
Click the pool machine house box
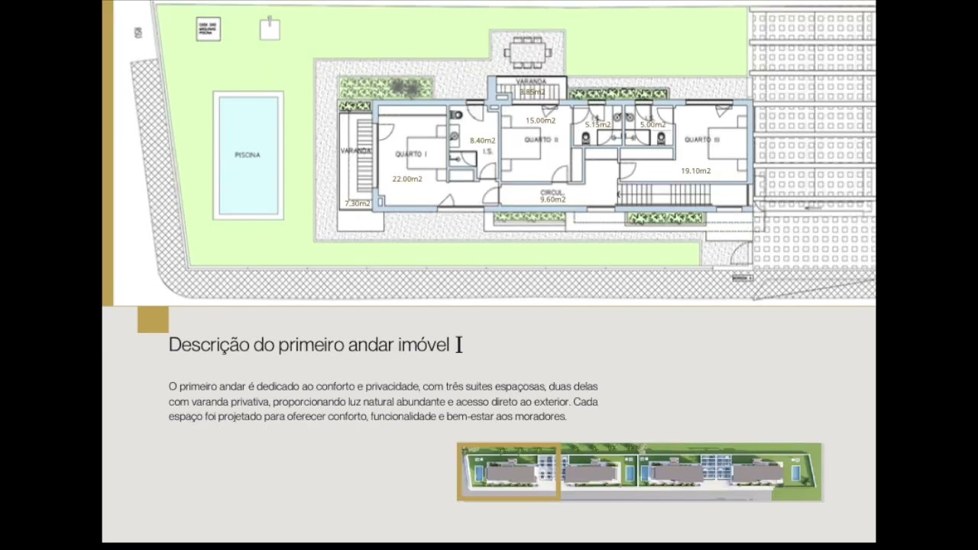click(x=208, y=29)
